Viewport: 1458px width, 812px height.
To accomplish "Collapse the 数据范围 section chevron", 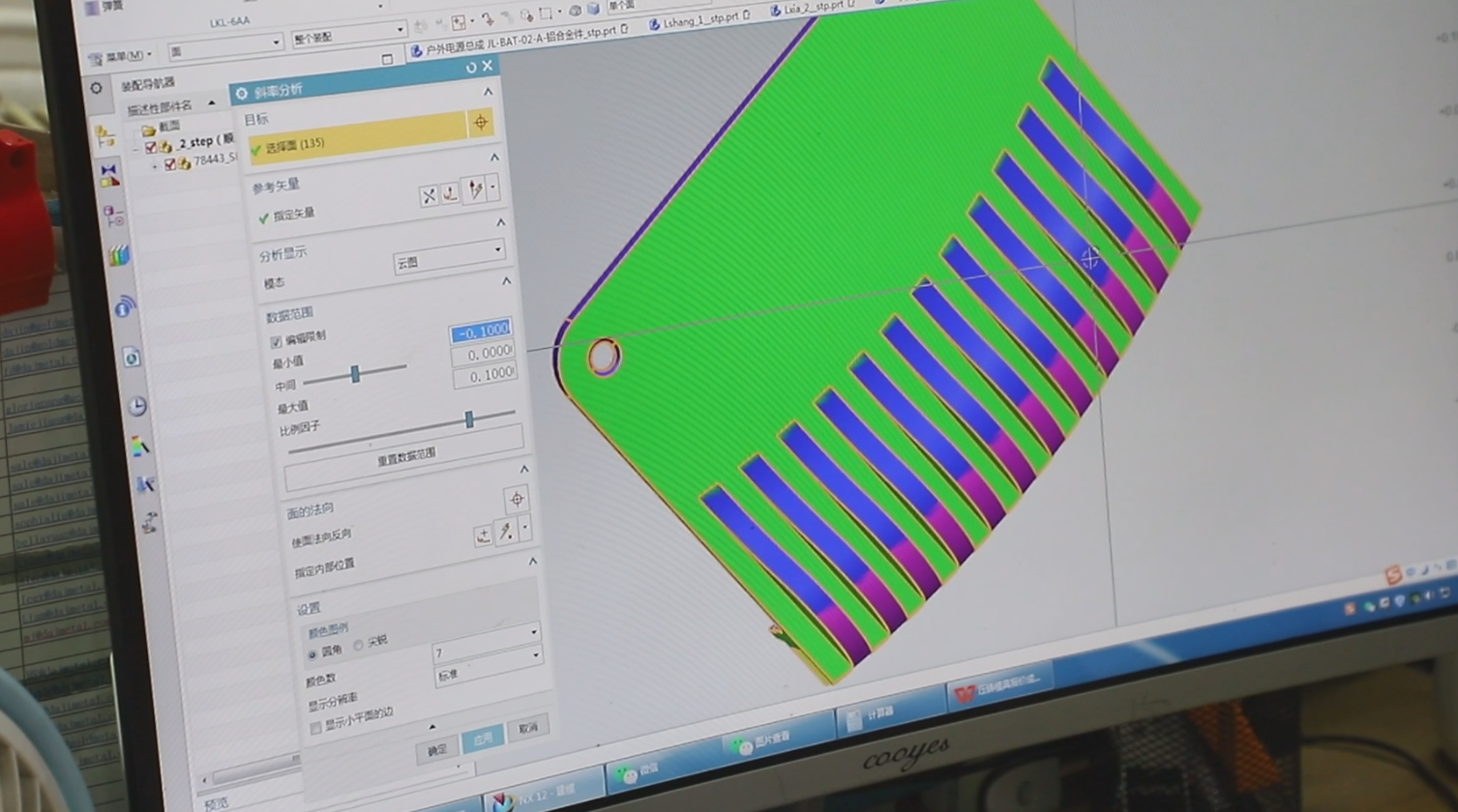I will point(506,281).
